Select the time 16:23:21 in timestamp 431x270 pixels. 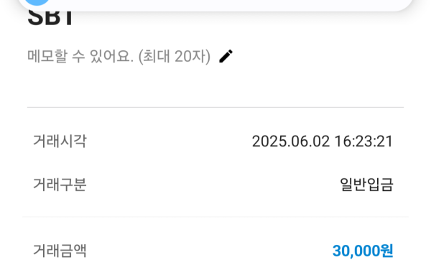363,141
